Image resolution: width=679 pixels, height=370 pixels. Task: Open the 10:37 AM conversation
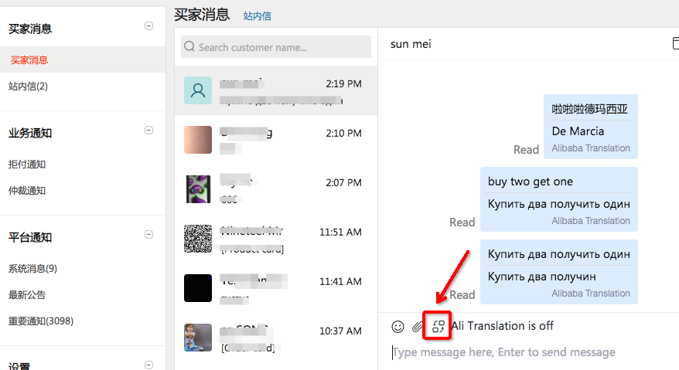pyautogui.click(x=276, y=337)
